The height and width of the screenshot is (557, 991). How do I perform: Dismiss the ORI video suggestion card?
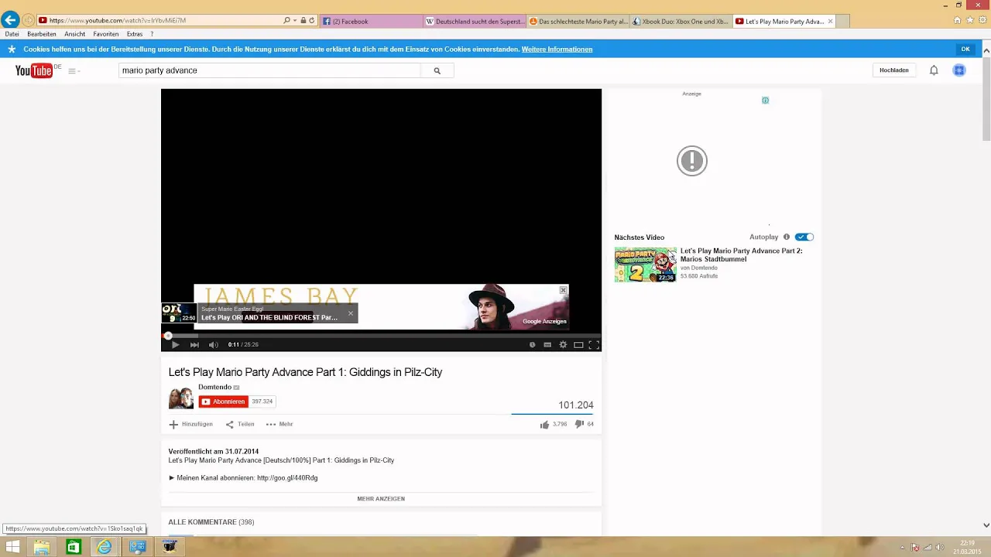point(351,313)
